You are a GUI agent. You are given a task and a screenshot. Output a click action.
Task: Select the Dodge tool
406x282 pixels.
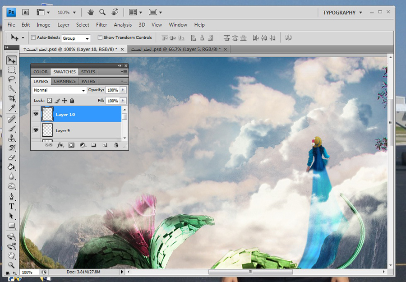pos(11,186)
